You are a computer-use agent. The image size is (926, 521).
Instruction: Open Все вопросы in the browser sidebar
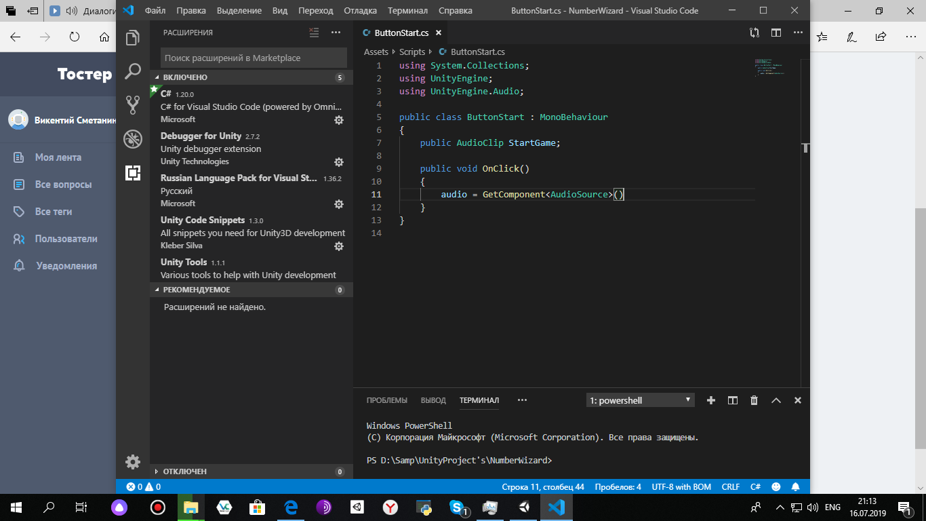tap(64, 185)
